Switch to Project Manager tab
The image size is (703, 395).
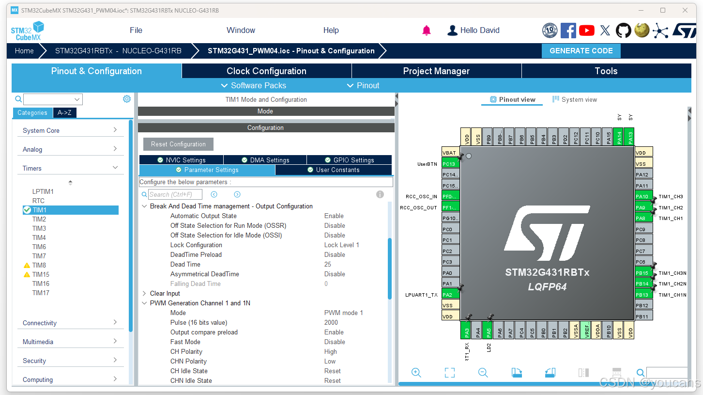point(437,71)
